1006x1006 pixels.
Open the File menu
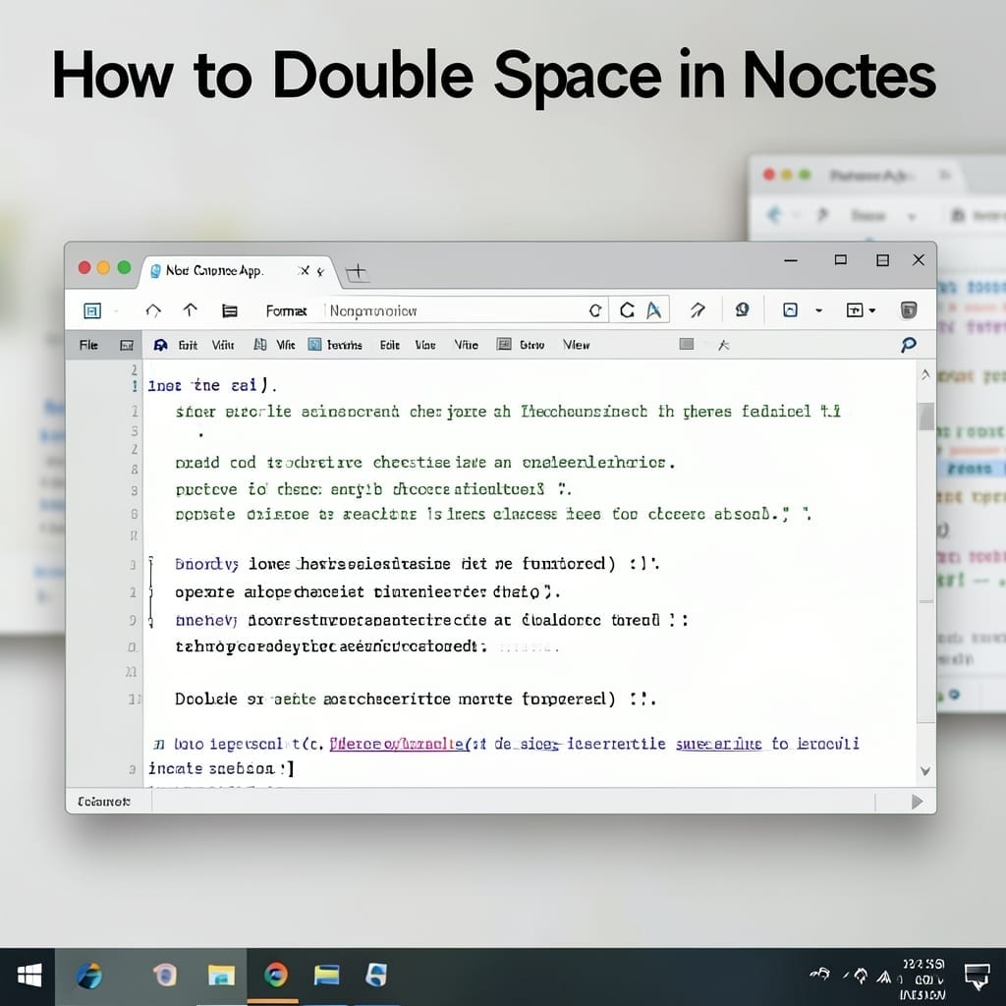tap(88, 345)
